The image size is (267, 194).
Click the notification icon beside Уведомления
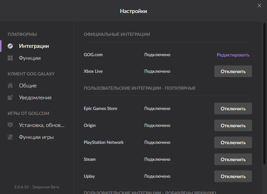click(10, 98)
